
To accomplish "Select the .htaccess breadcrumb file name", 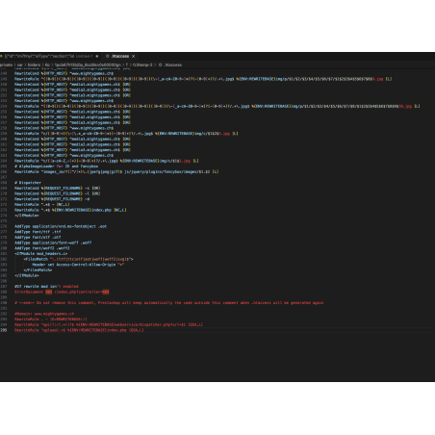I will [173, 64].
